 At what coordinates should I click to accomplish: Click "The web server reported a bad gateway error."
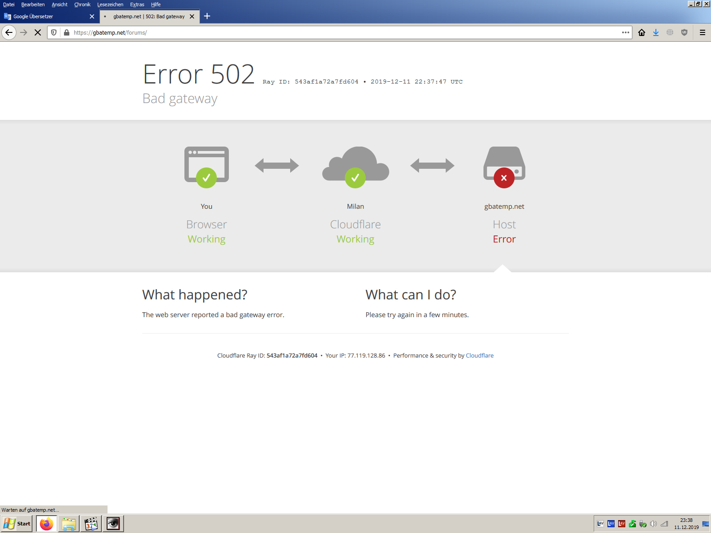pos(213,314)
